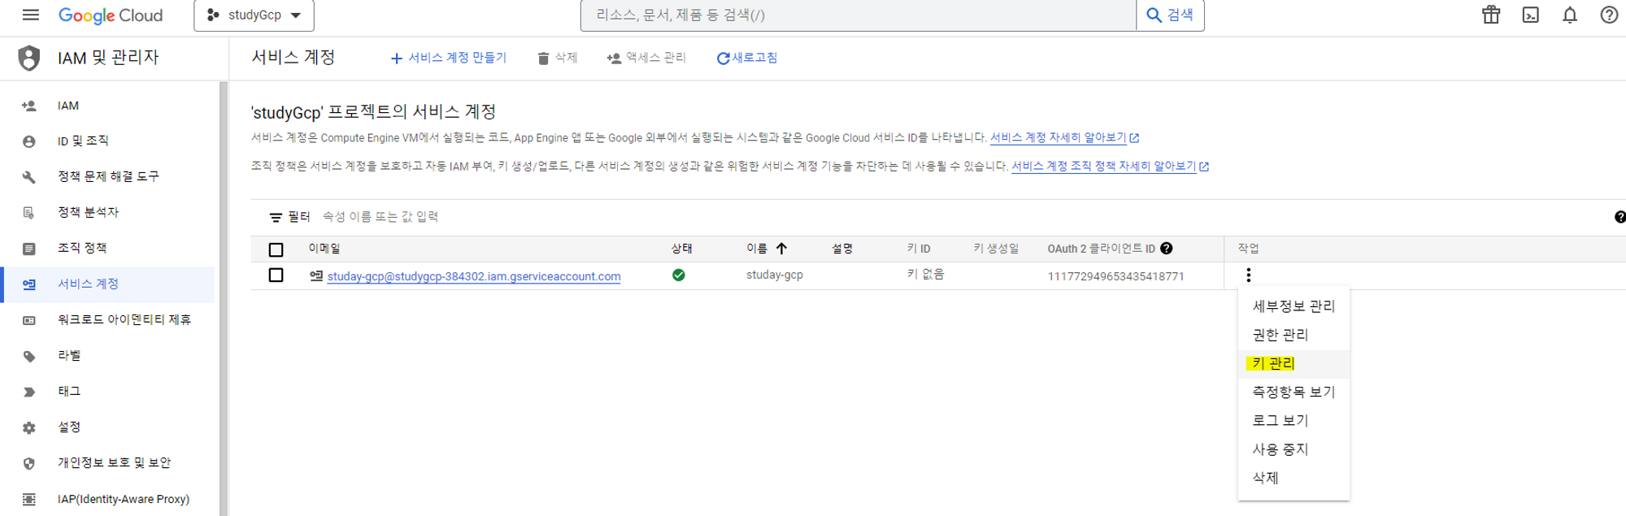This screenshot has height=516, width=1626.
Task: Sort by 이메일 column header
Action: pos(324,249)
